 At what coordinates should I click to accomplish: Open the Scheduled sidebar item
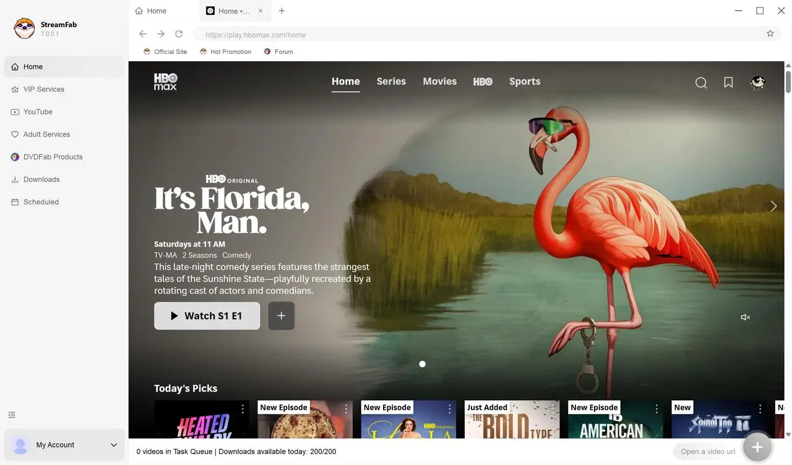pyautogui.click(x=64, y=202)
